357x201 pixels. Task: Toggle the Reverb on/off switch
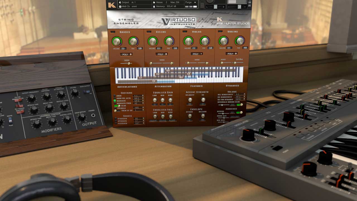pos(240,113)
